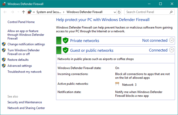Viewport: 178px width, 115px height.
Task: Expand the Private networks section chevron
Action: point(171,40)
